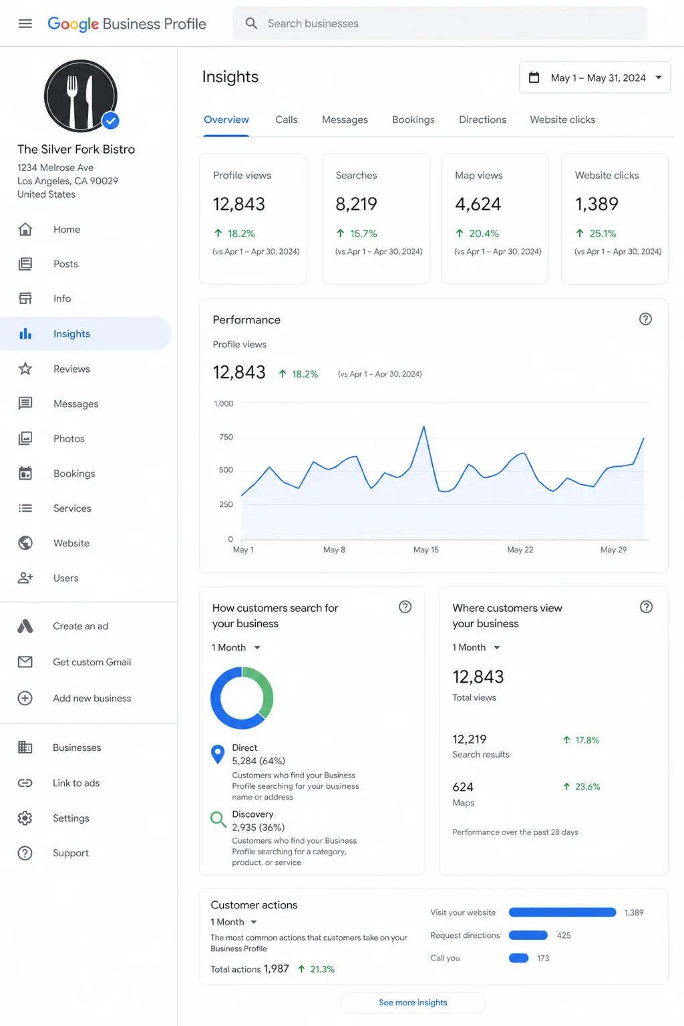This screenshot has width=684, height=1026.
Task: Click the Insights bar chart icon
Action: (x=25, y=333)
